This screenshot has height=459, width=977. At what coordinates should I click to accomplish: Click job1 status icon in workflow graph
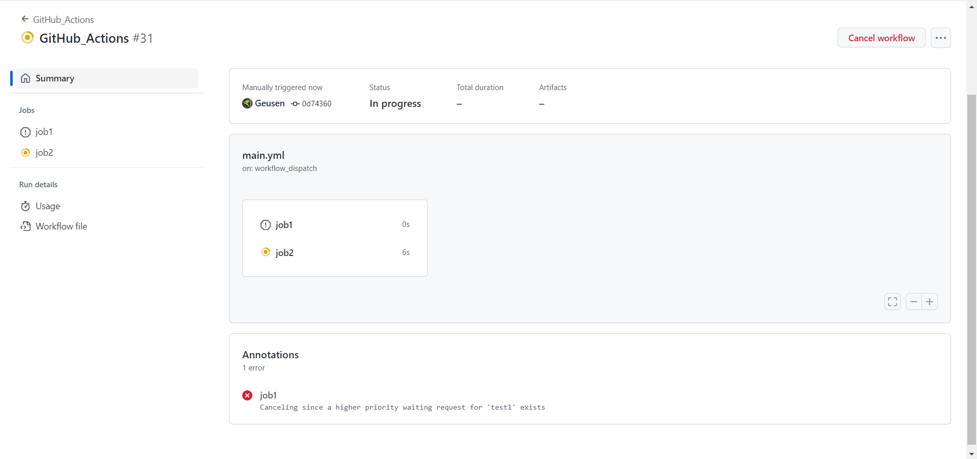coord(266,225)
